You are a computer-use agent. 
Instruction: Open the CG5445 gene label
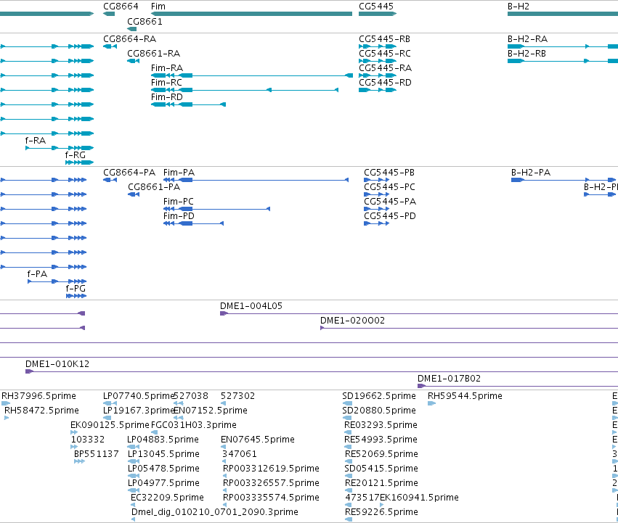tap(376, 7)
